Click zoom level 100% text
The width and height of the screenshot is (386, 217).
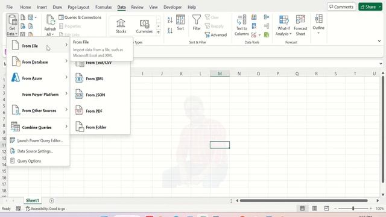(x=379, y=209)
